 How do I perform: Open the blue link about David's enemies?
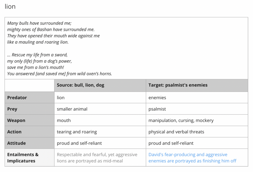192,158
